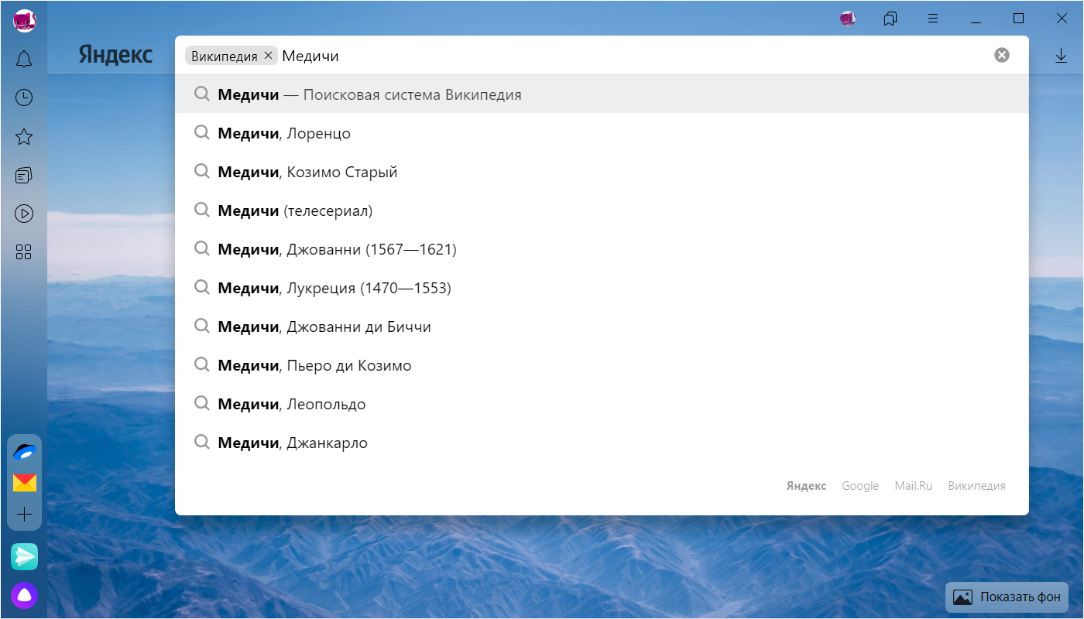Clear search field with round X

pyautogui.click(x=1002, y=55)
